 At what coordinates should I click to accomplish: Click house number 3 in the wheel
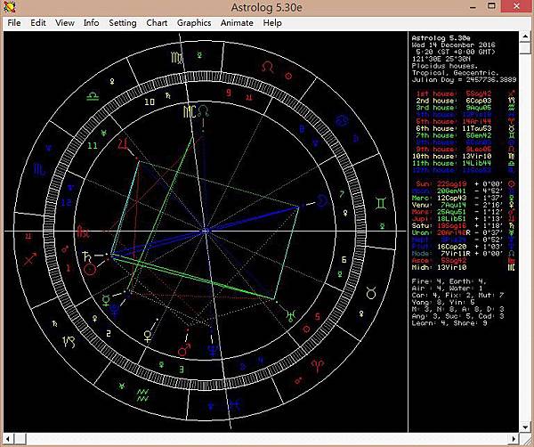pyautogui.click(x=182, y=369)
